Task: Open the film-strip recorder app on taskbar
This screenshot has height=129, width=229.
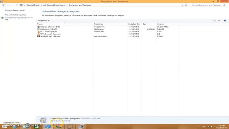Action: coord(70,126)
